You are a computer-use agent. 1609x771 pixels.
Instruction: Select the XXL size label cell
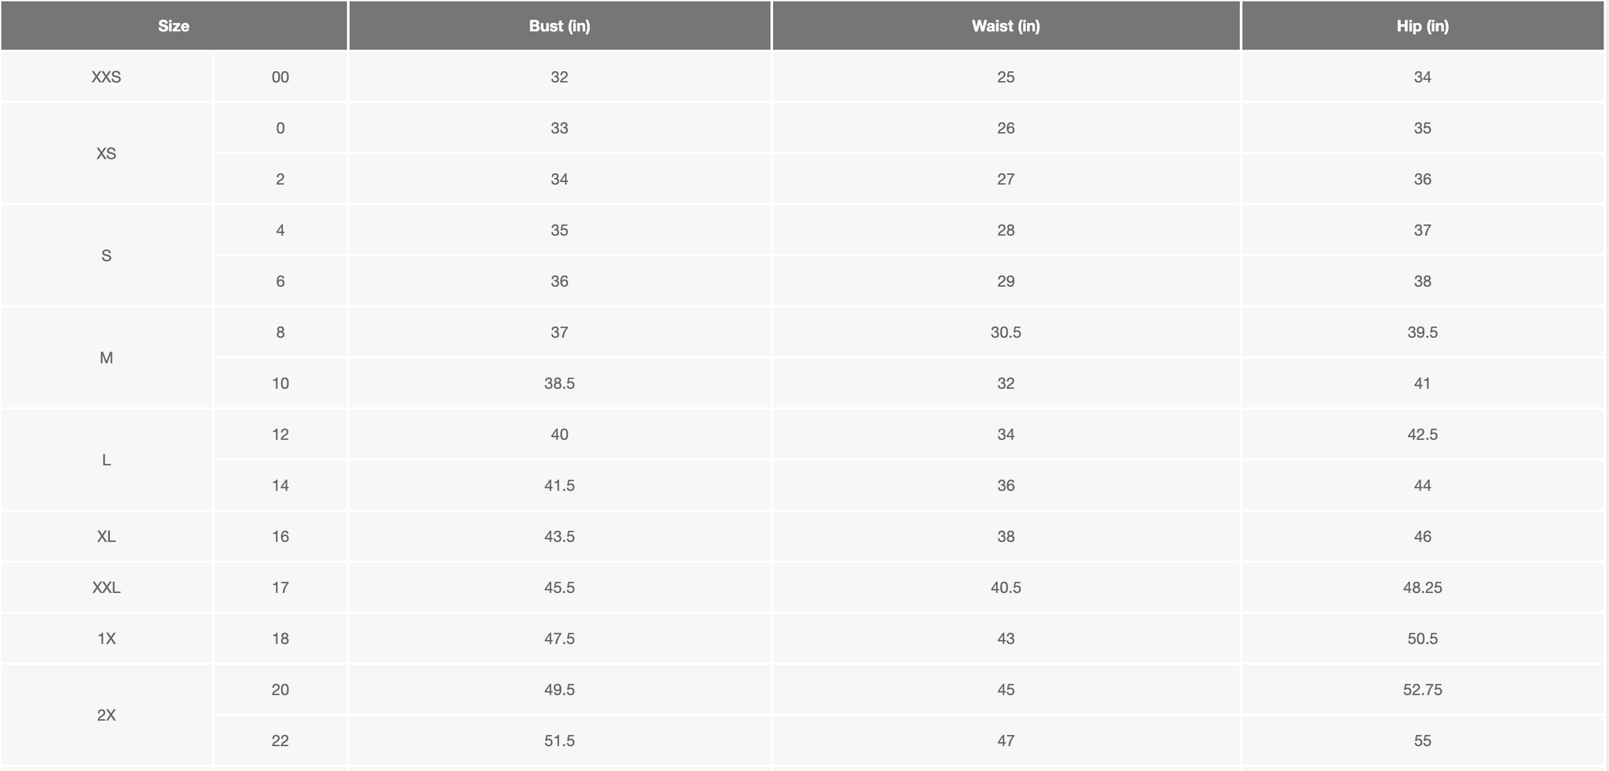[x=107, y=587]
